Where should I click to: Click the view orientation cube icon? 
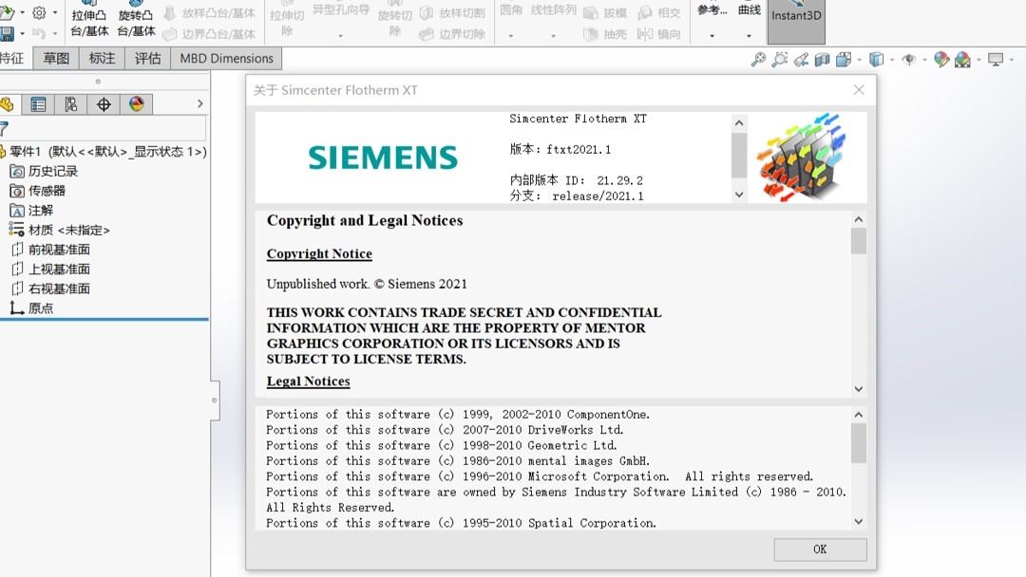click(877, 59)
